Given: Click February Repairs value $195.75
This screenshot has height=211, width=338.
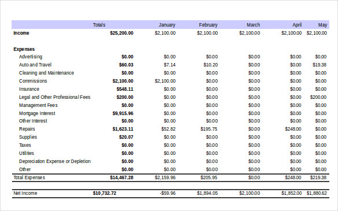Looking at the screenshot, I should [x=209, y=129].
